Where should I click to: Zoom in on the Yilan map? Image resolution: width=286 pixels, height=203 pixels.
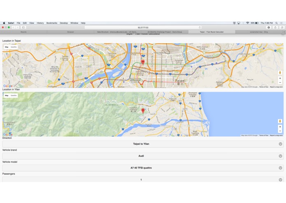280,127
